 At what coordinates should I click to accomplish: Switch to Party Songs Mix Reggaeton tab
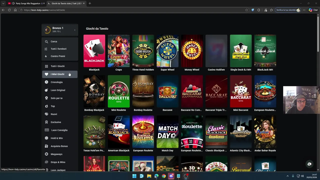click(x=26, y=3)
